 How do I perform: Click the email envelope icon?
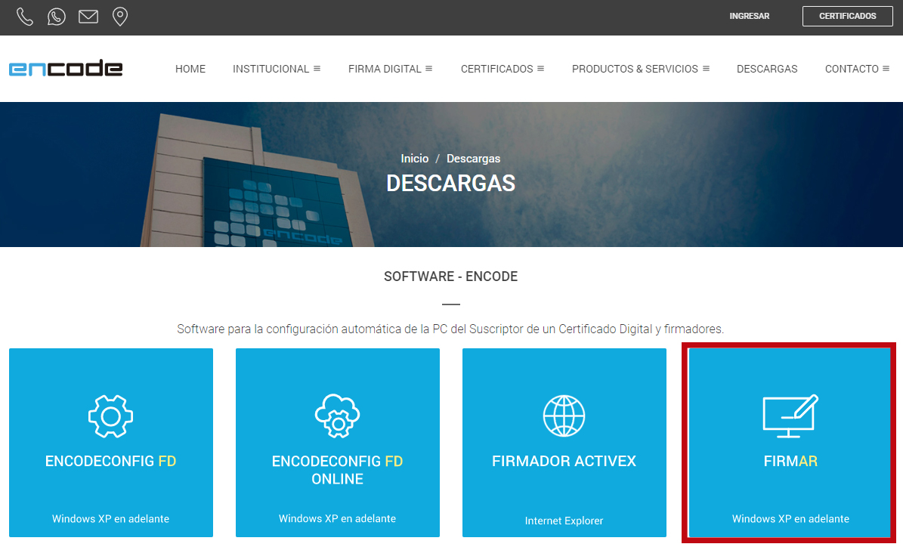click(88, 17)
